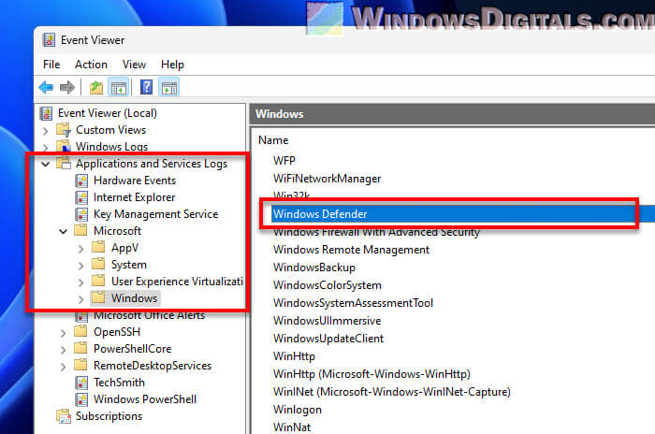Select WFP in the list
The image size is (655, 434).
pos(284,160)
